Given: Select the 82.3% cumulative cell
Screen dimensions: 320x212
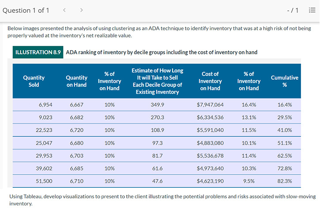Looking at the screenshot, I should [x=284, y=181].
